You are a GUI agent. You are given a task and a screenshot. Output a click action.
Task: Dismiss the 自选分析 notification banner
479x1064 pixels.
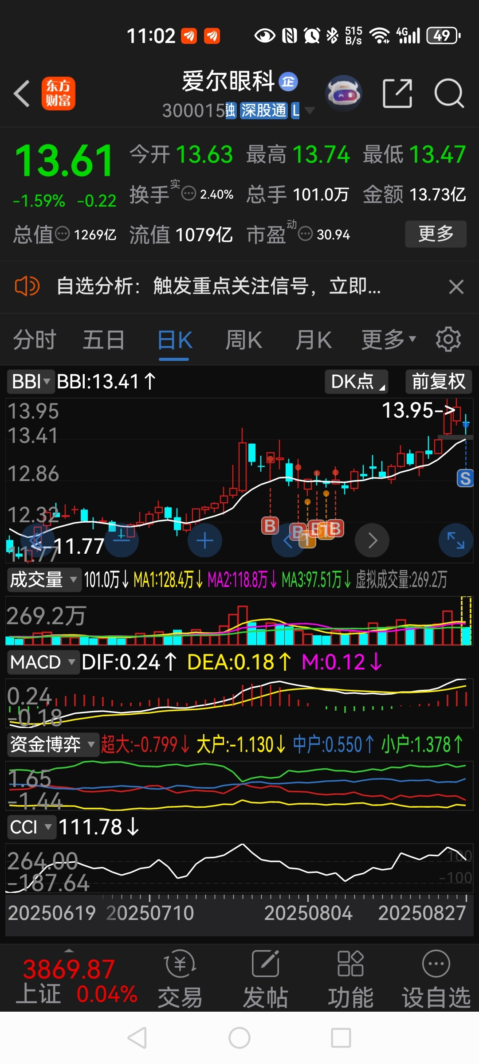[456, 287]
